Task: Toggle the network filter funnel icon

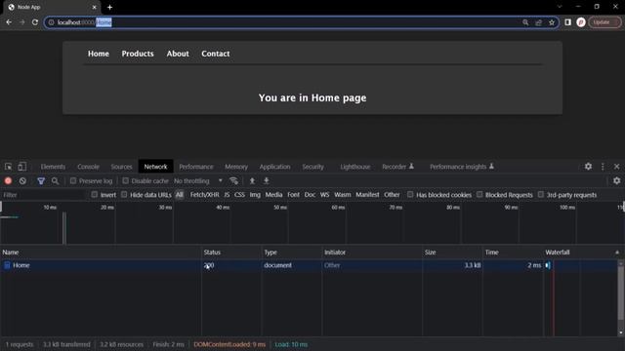Action: pyautogui.click(x=41, y=180)
